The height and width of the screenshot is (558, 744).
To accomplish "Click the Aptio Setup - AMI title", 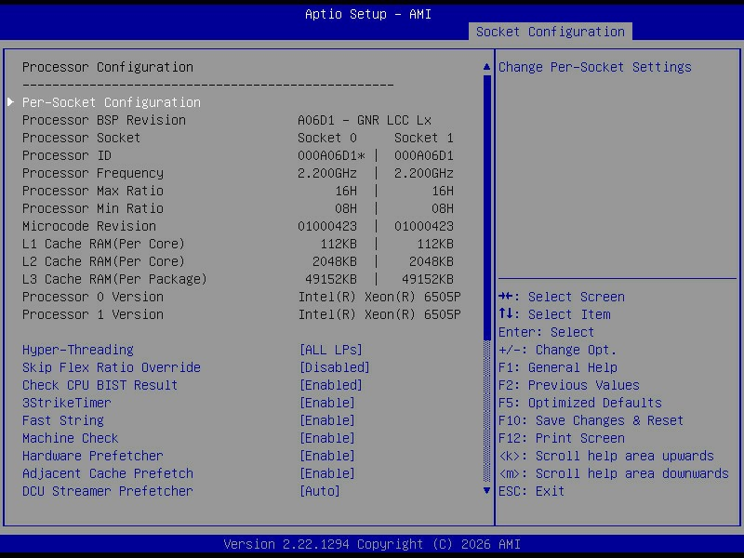I will point(368,14).
